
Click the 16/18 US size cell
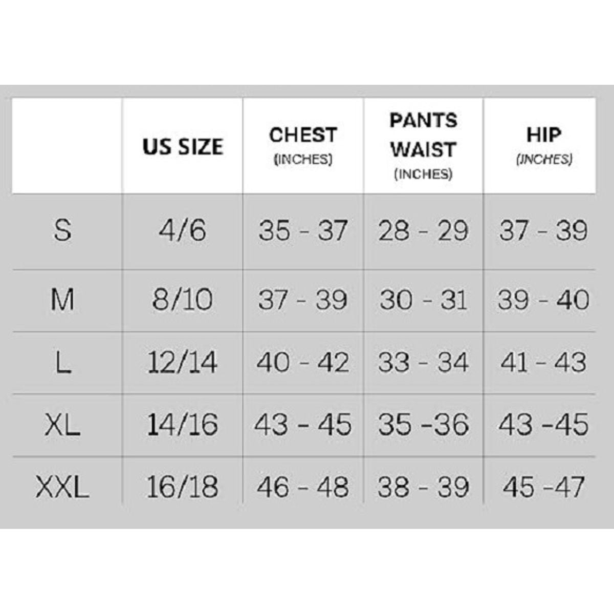click(x=183, y=487)
